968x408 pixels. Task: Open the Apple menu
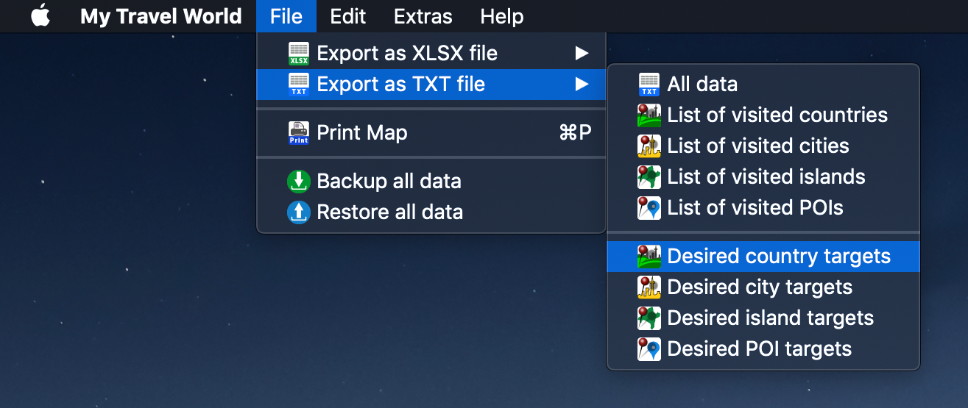click(x=40, y=16)
